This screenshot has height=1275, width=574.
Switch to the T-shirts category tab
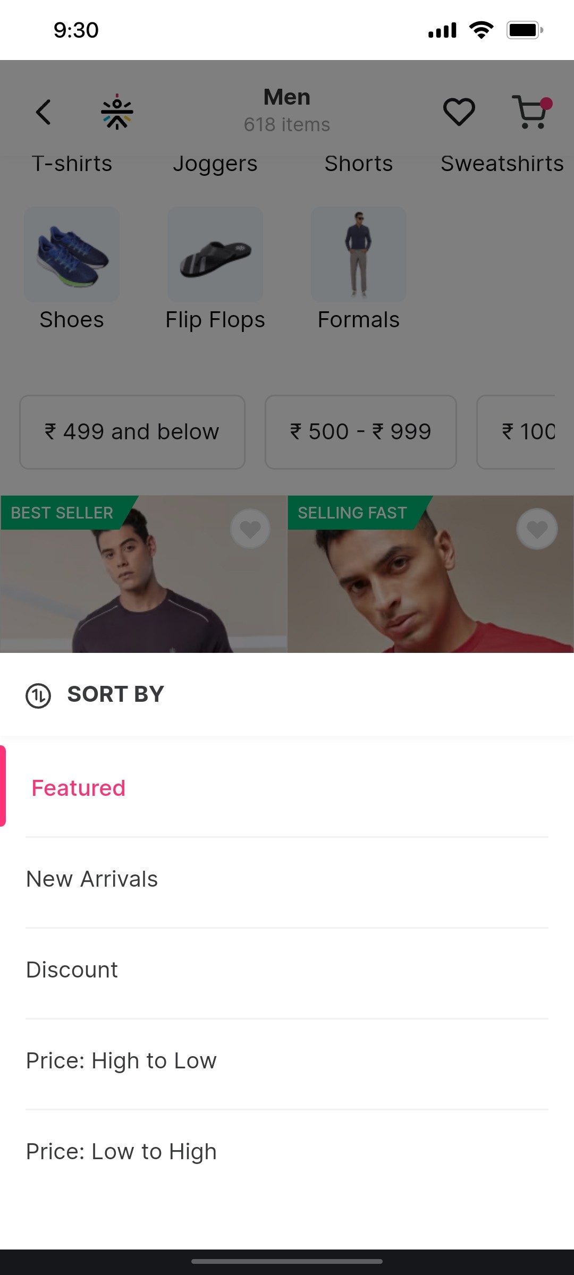72,164
